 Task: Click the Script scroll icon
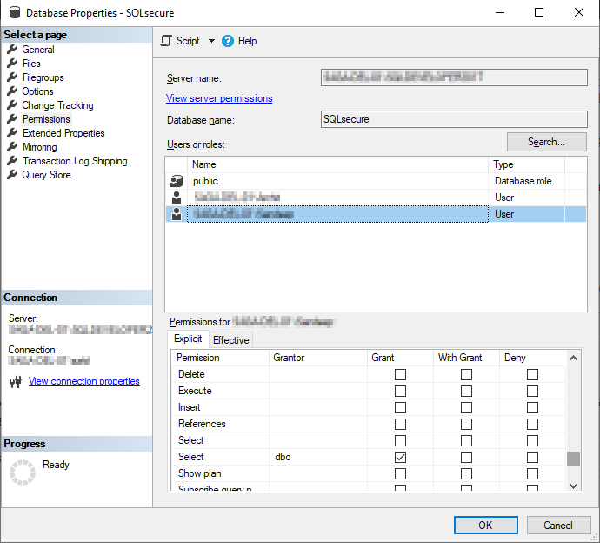[x=166, y=41]
